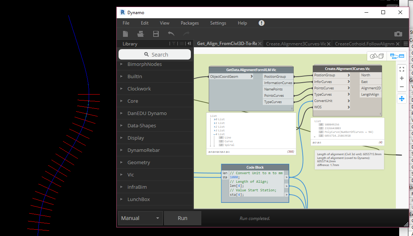Click the WOS input port chevron
This screenshot has width=413, height=236.
pyautogui.click(x=349, y=107)
